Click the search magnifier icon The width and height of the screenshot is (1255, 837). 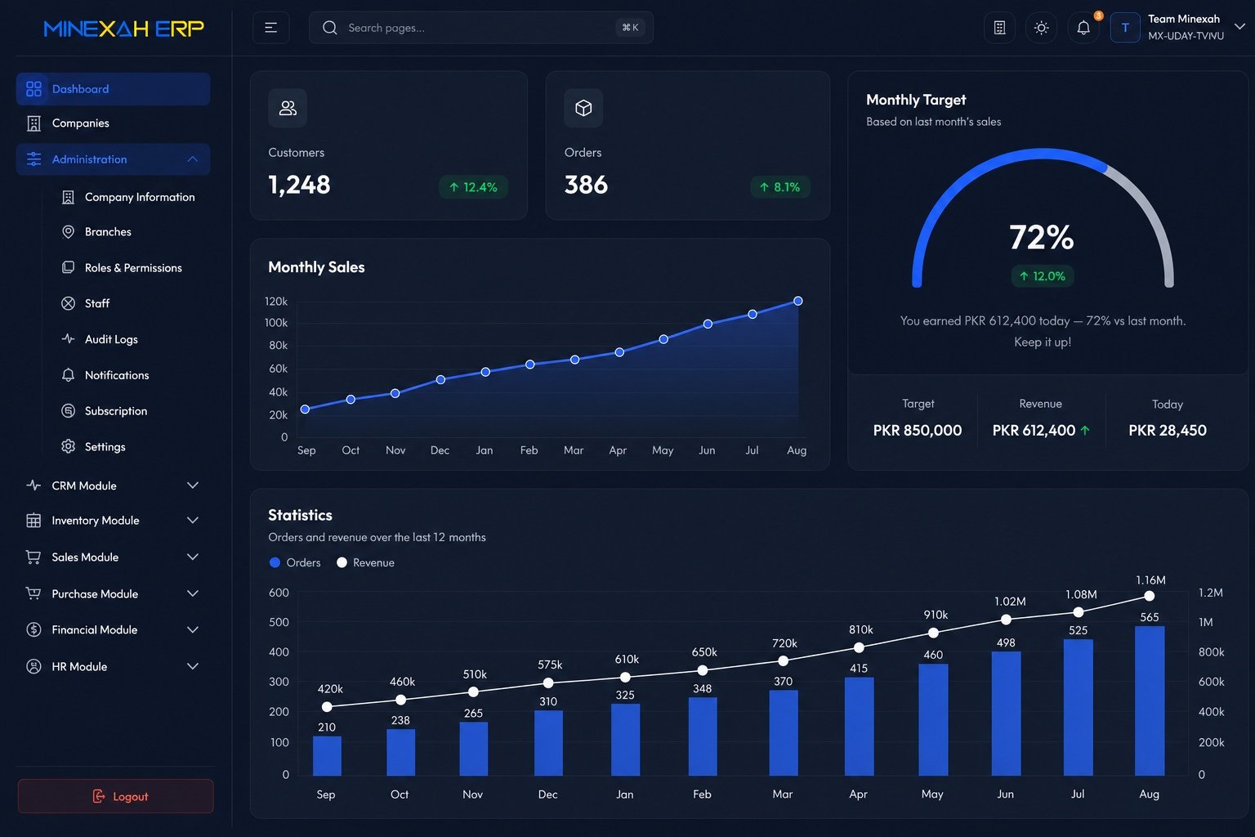[330, 28]
